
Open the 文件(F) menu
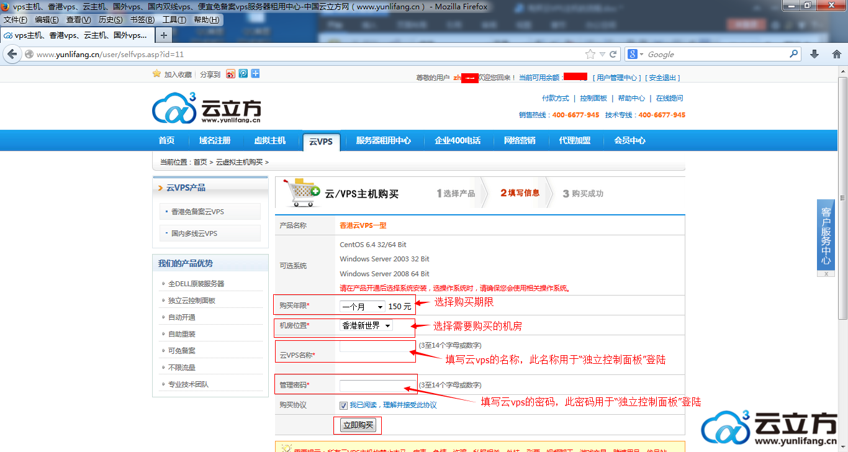pyautogui.click(x=16, y=20)
